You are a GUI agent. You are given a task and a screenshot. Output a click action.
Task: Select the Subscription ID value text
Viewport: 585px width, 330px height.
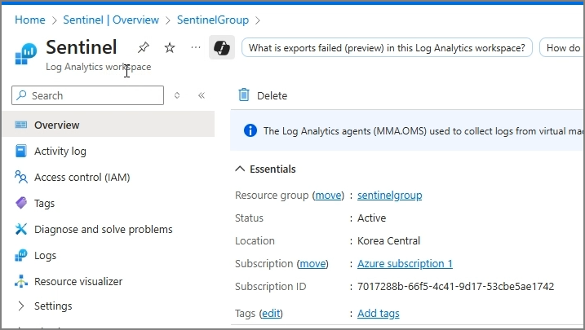click(x=455, y=287)
